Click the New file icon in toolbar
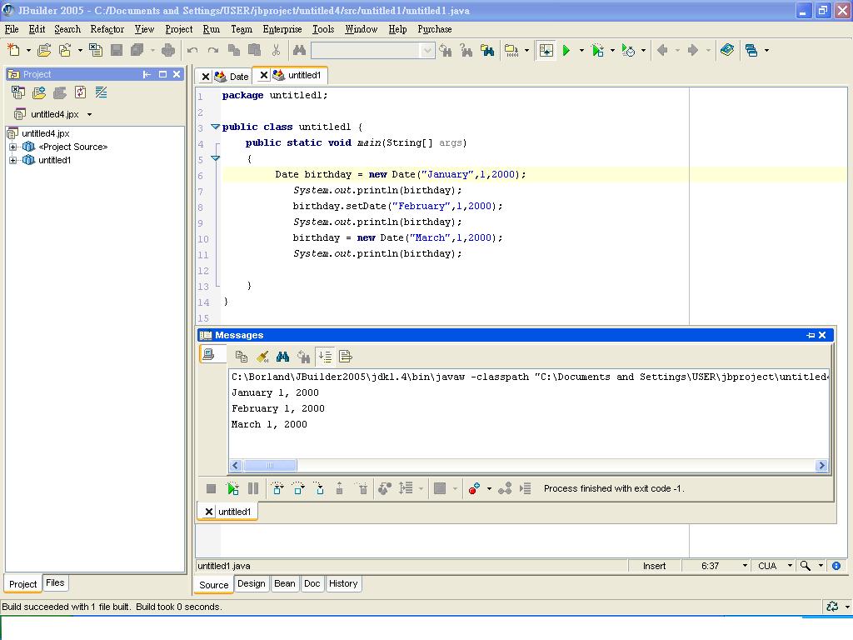Screen dimensions: 853x640 coord(13,50)
